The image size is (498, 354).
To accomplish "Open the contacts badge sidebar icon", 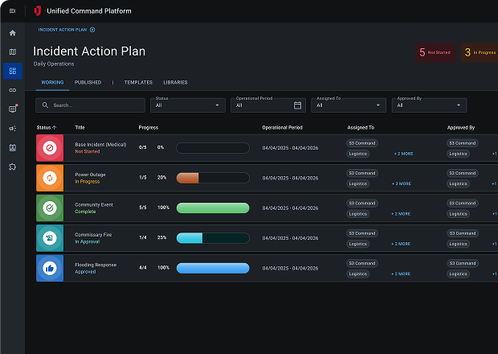I will coord(12,147).
